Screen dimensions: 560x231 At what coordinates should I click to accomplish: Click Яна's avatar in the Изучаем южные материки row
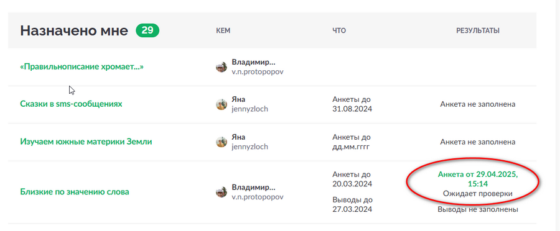click(x=222, y=142)
